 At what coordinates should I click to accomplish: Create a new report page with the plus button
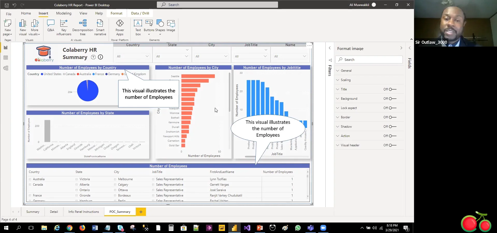[x=141, y=212]
